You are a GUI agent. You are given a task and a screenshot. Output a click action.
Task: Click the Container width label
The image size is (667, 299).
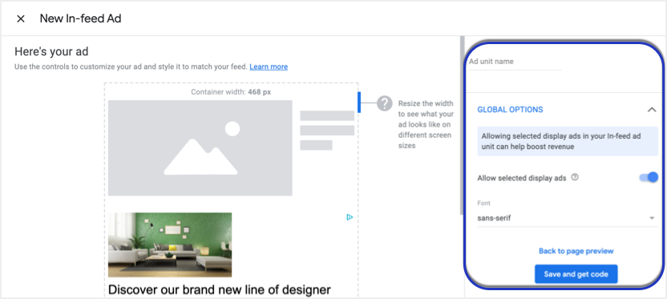point(231,92)
